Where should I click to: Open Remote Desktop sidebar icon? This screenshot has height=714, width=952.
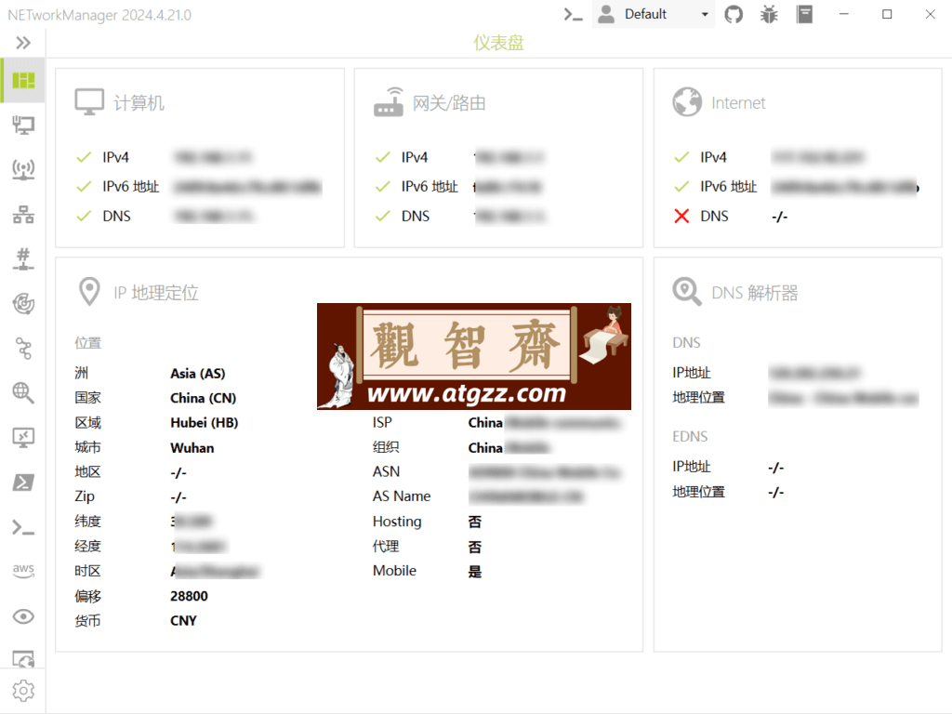click(23, 437)
